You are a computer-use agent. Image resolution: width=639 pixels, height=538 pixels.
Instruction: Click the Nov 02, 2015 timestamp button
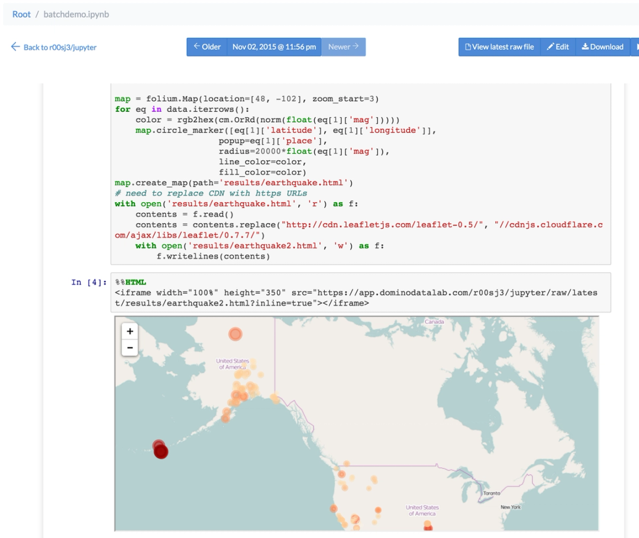click(274, 47)
